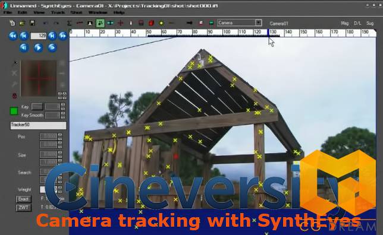Click the hammer icon beside mini-view
This screenshot has height=235, width=383.
pyautogui.click(x=14, y=84)
